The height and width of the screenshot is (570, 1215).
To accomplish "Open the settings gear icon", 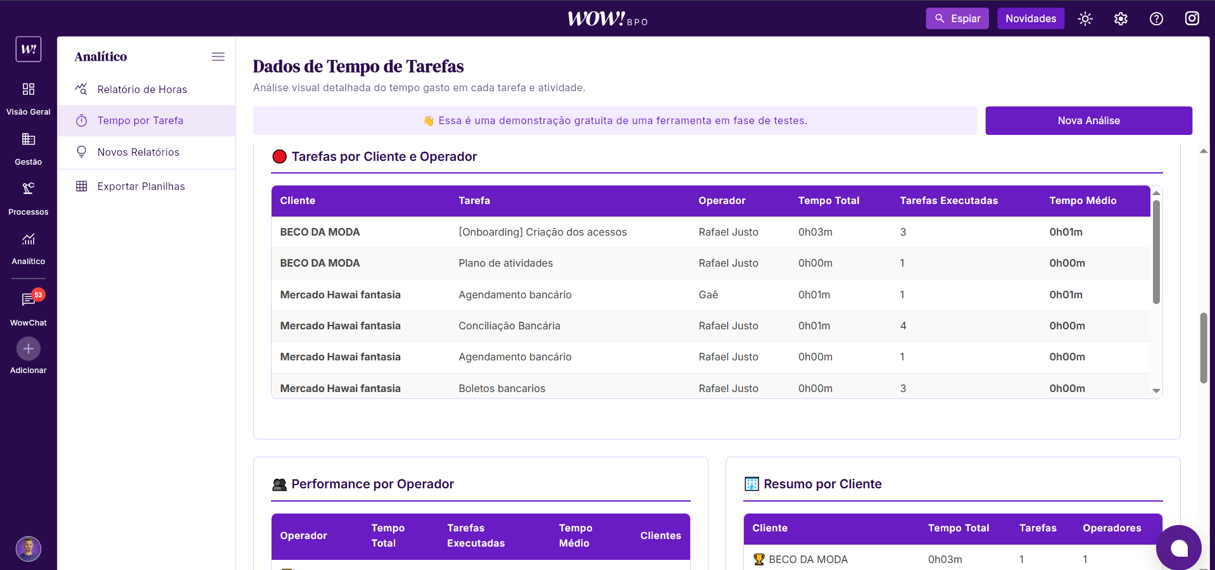I will 1121,19.
